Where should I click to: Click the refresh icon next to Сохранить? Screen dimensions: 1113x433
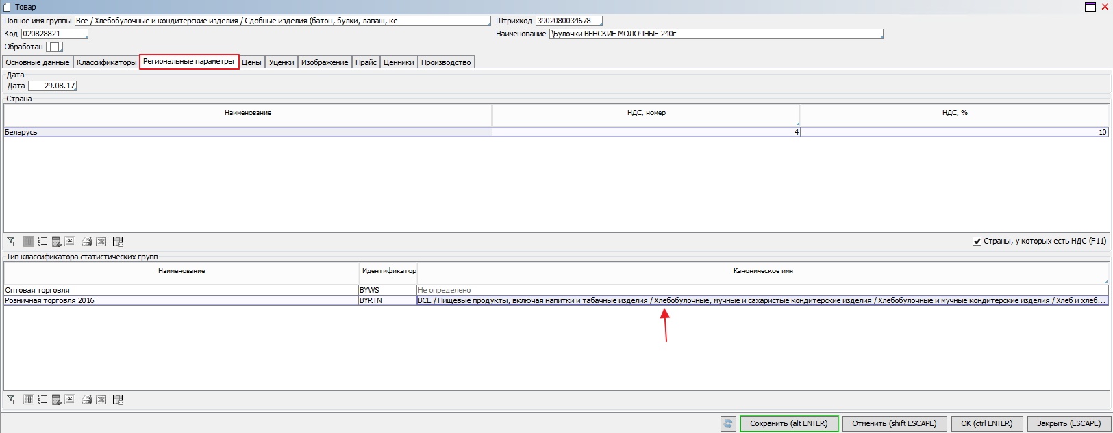click(x=728, y=423)
